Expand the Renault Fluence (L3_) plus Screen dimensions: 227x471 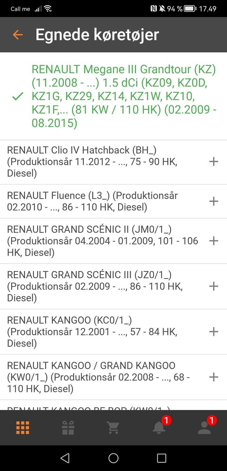(x=213, y=201)
